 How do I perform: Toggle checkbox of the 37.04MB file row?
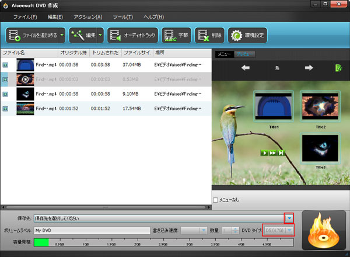[x=5, y=65]
